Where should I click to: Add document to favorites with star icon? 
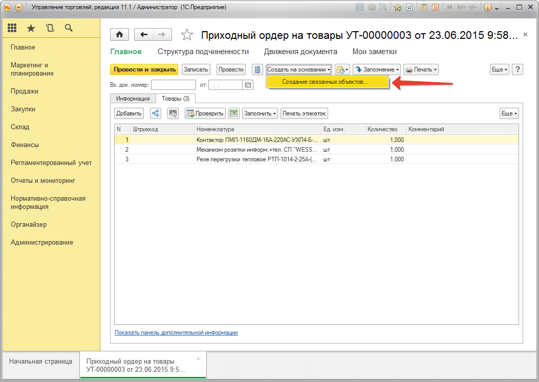[x=187, y=35]
